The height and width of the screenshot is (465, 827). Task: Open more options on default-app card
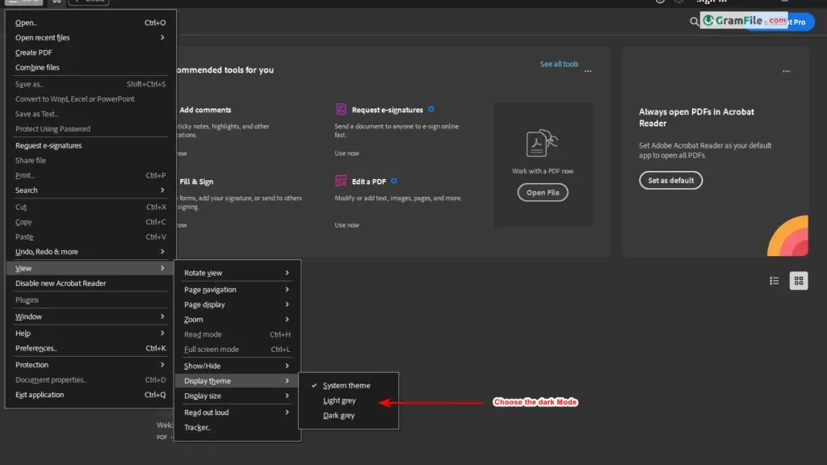786,71
